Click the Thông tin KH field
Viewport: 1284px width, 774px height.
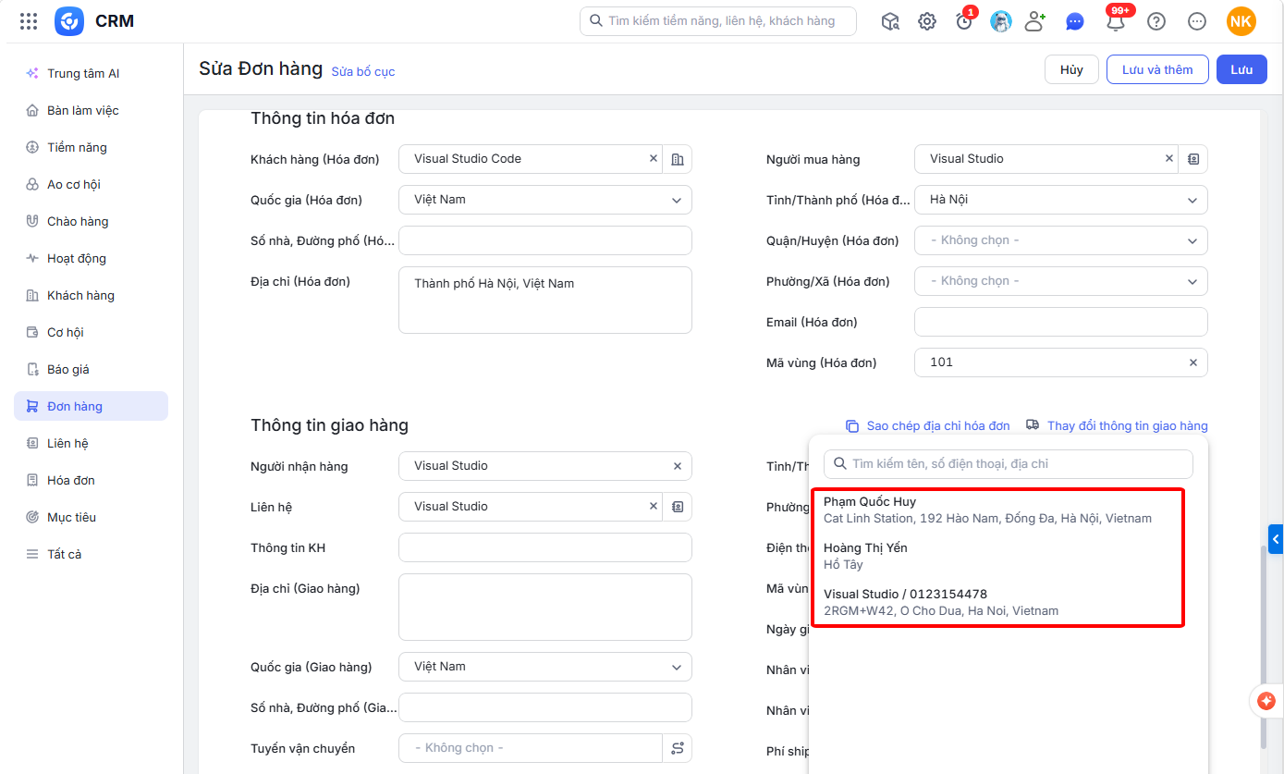(x=545, y=547)
